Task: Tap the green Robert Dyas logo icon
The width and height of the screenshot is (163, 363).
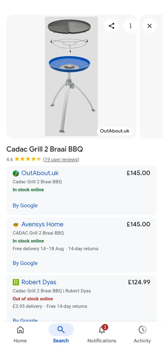Action: [16, 282]
